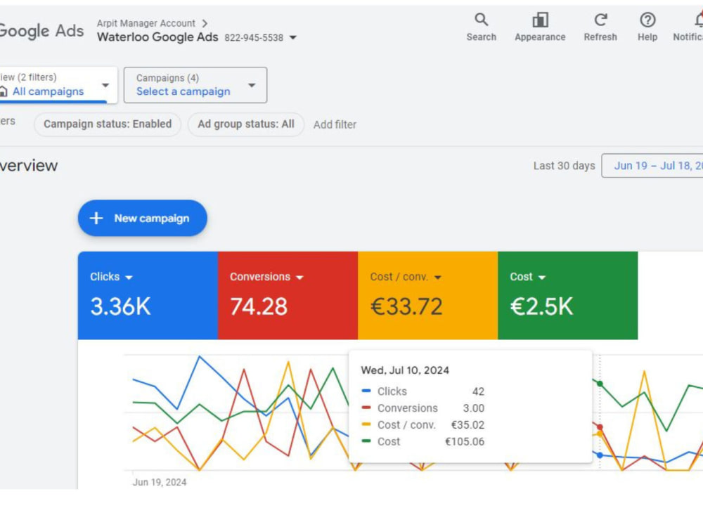Click the All campaigns link
The height and width of the screenshot is (527, 703).
pyautogui.click(x=48, y=91)
